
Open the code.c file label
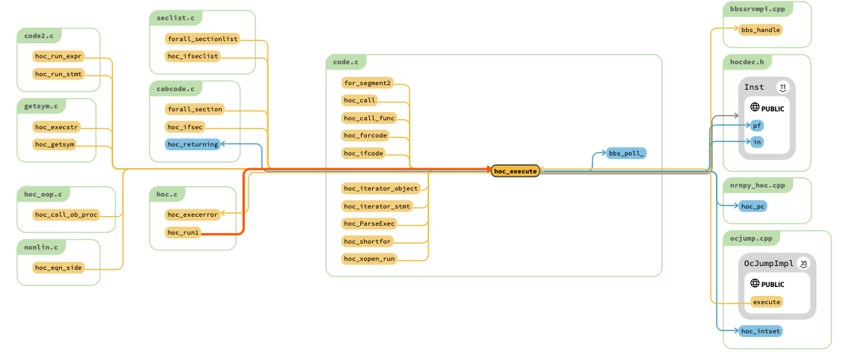[345, 62]
